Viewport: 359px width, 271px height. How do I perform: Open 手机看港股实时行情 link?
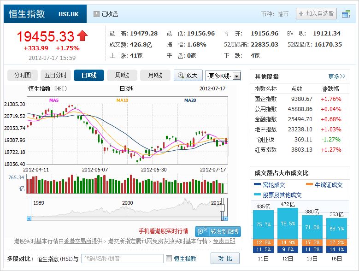tap(164, 231)
